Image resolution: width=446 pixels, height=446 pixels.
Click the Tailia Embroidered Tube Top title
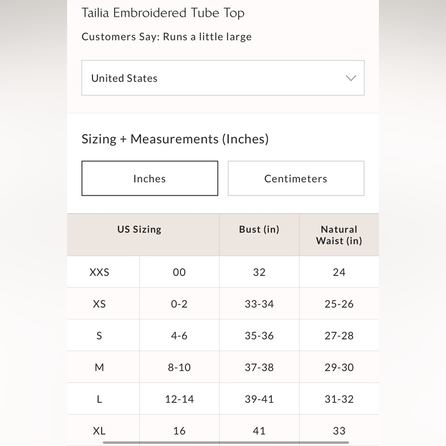tap(163, 13)
